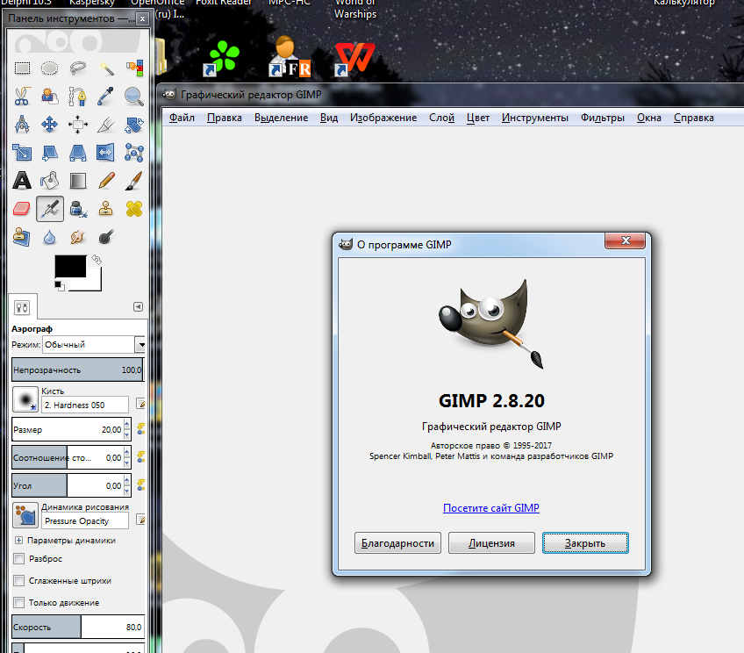Select the Blend gradient tool
The width and height of the screenshot is (744, 653).
click(78, 181)
